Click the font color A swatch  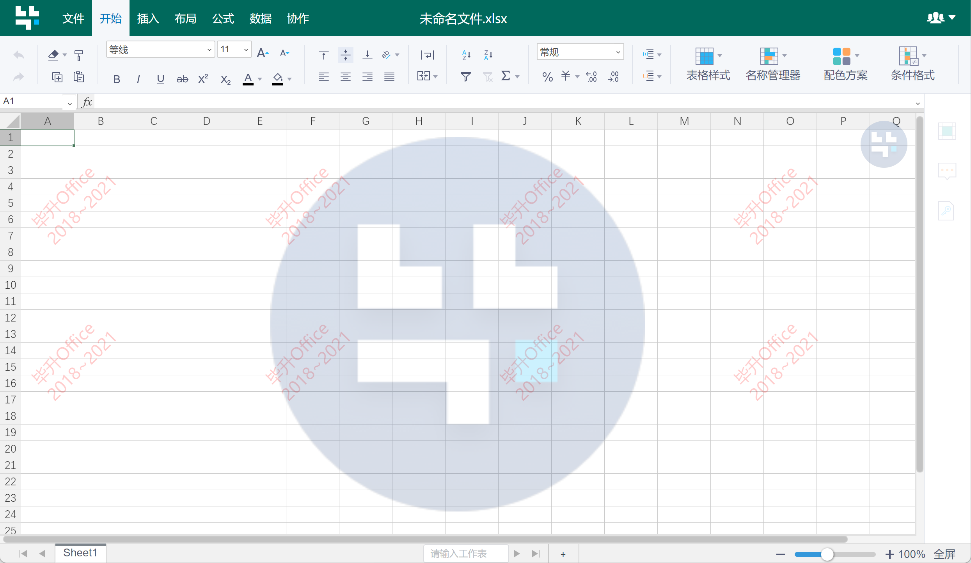coord(248,79)
